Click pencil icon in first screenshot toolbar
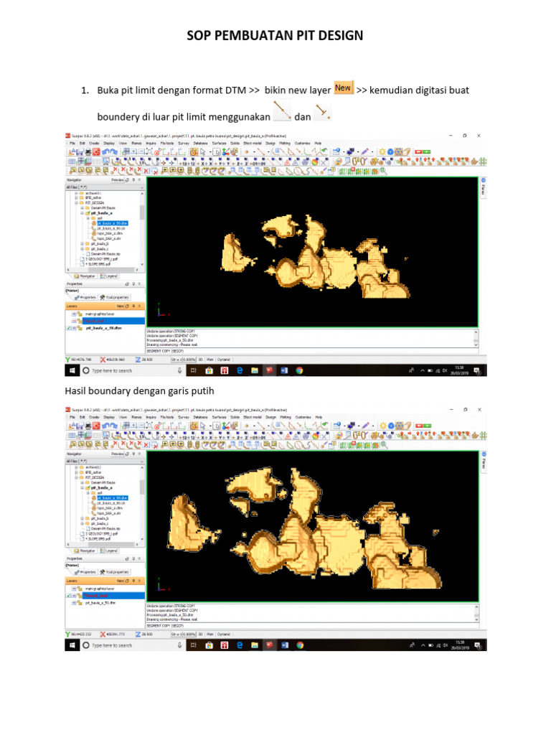551x735 pixels. [365, 152]
